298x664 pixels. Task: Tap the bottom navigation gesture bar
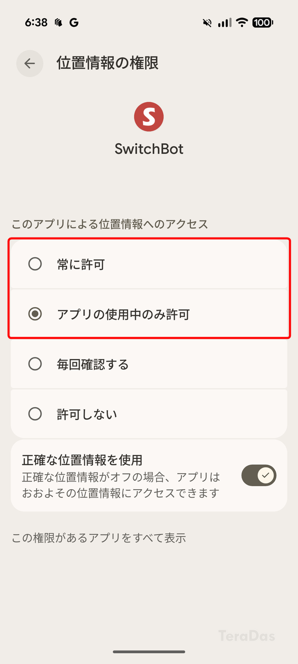149,652
